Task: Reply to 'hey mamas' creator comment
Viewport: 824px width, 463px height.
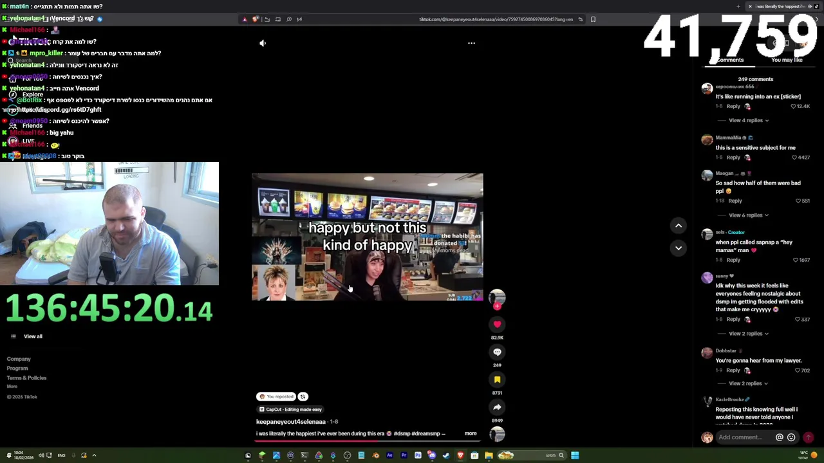Action: coord(733,260)
